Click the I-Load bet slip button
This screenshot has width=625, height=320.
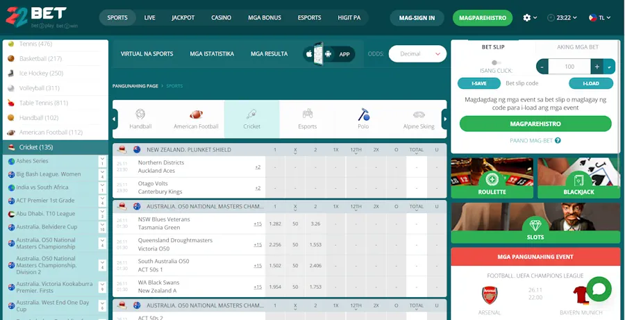coord(591,83)
